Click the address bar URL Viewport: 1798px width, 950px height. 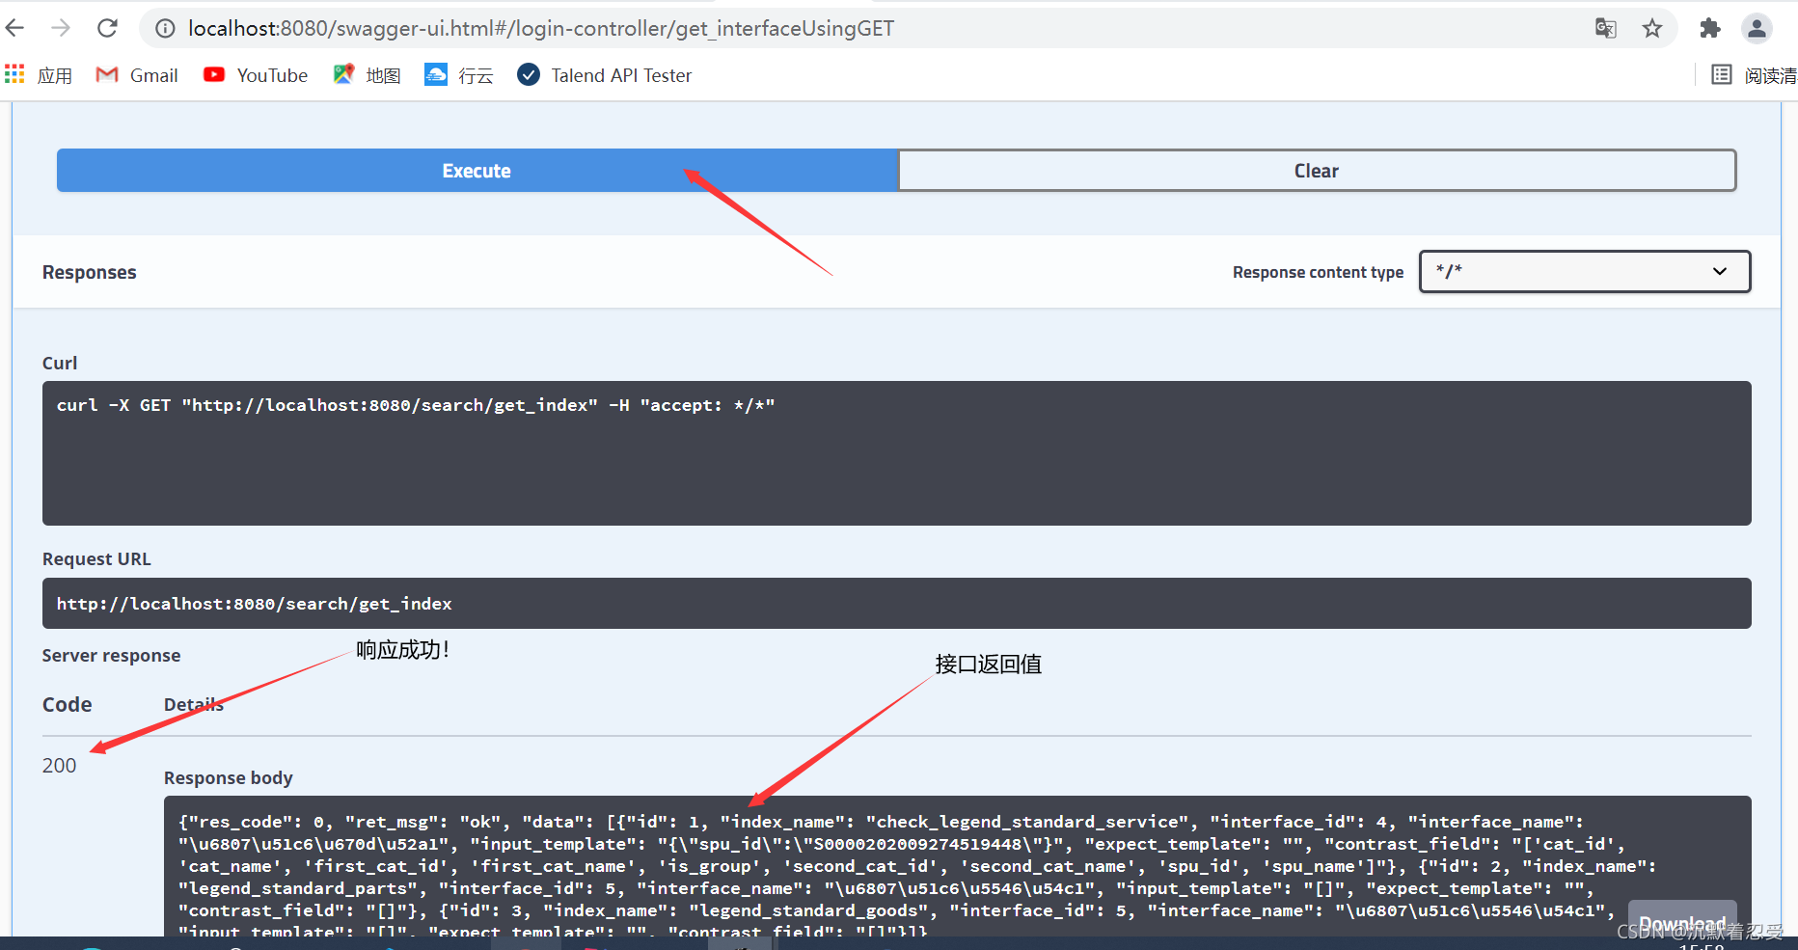[x=540, y=29]
